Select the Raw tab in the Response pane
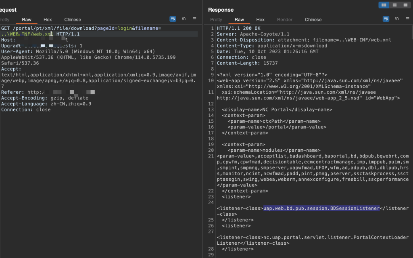This screenshot has height=258, width=413. tap(239, 20)
